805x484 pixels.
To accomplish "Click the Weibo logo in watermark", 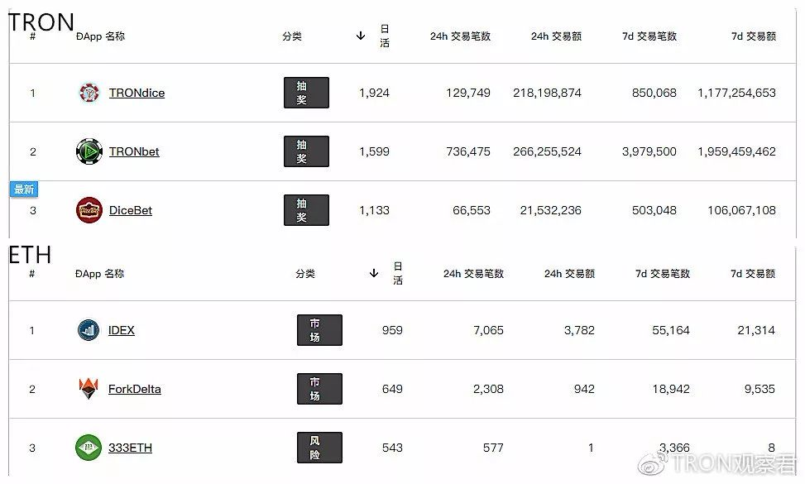I will [x=652, y=464].
